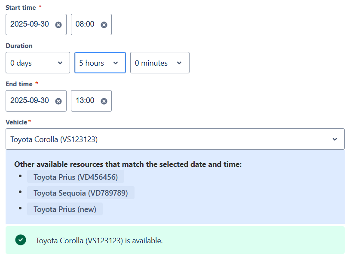Image resolution: width=349 pixels, height=260 pixels.
Task: Clear the end date value
Action: (58, 101)
